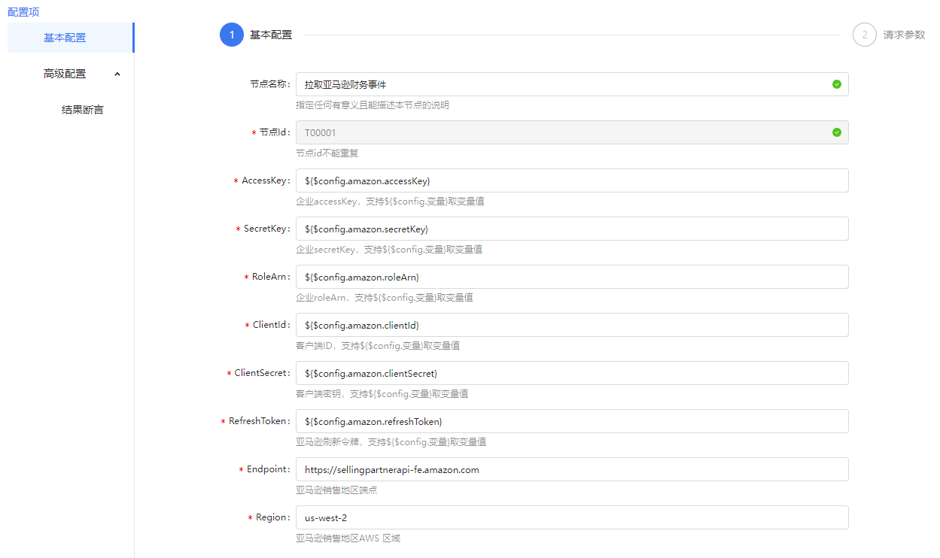The height and width of the screenshot is (558, 940).
Task: Click green checkmark in 节点名称 field
Action: [x=837, y=84]
